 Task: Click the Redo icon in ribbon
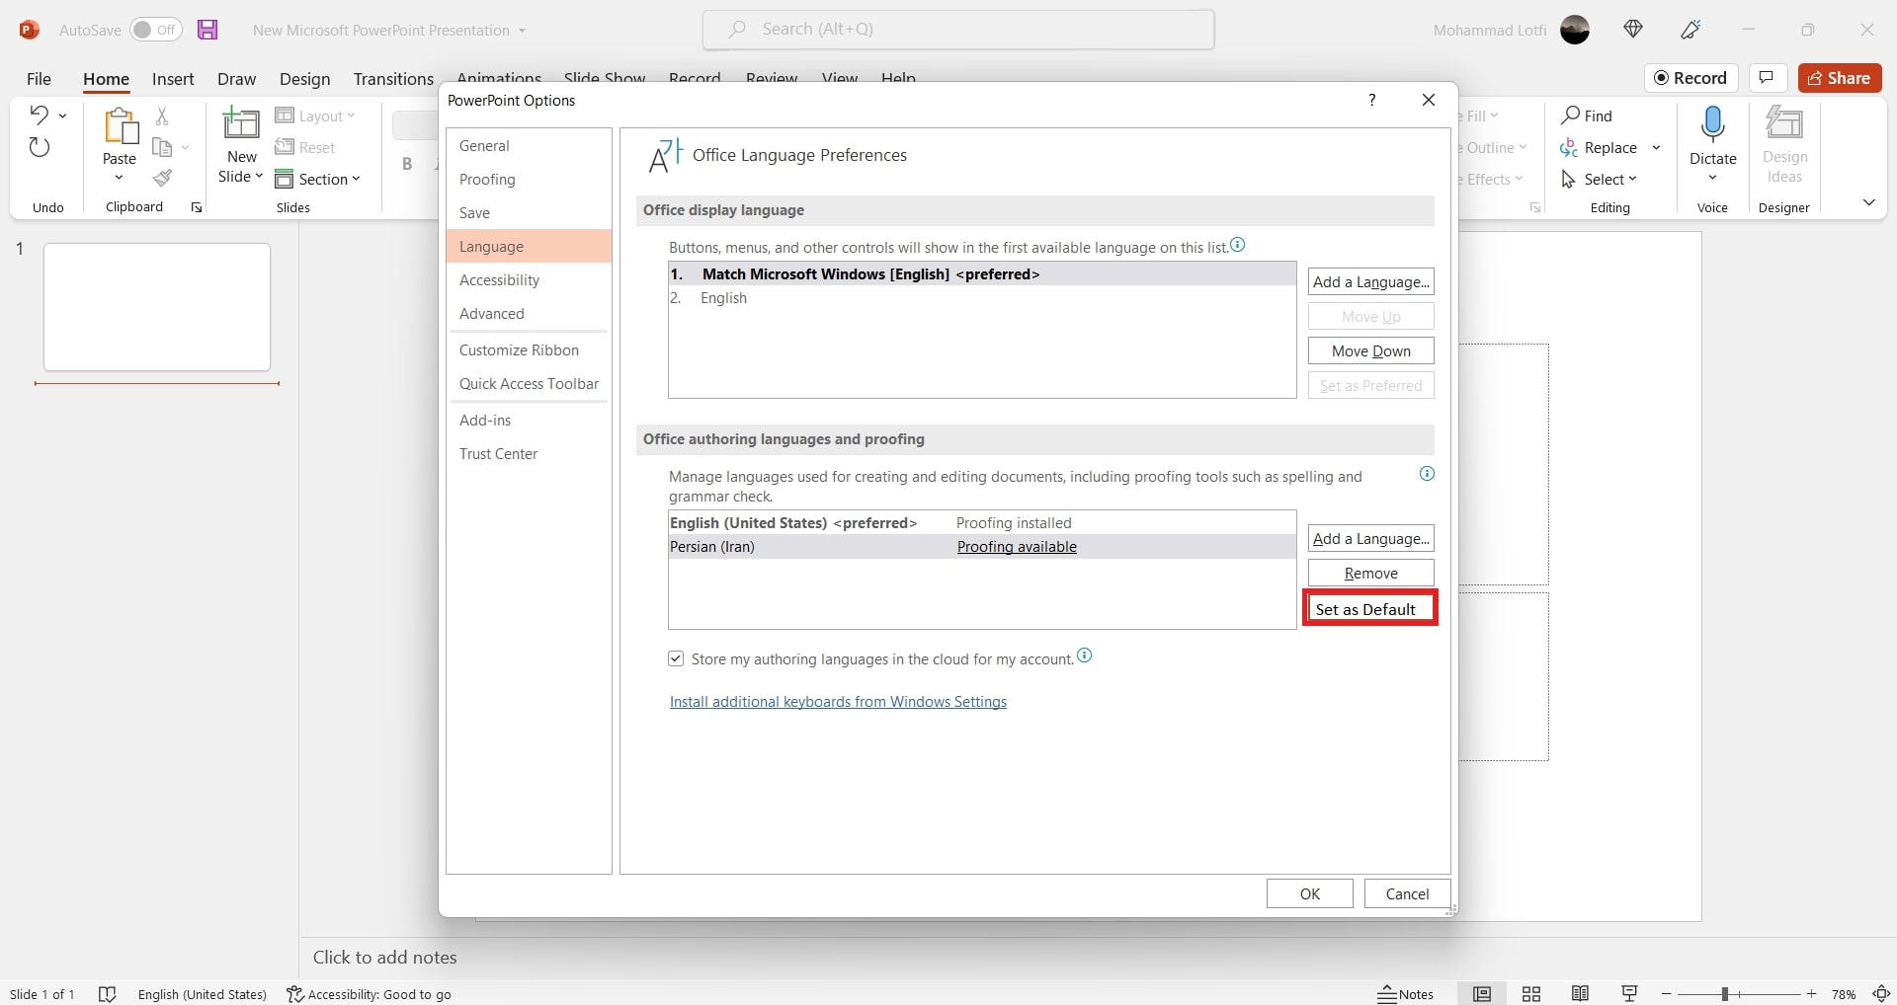pos(39,148)
